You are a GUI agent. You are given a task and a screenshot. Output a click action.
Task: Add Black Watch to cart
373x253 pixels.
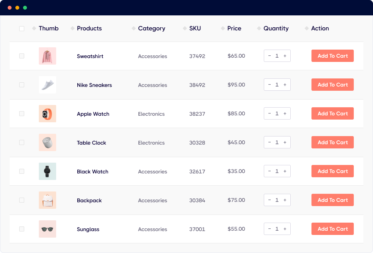(332, 171)
